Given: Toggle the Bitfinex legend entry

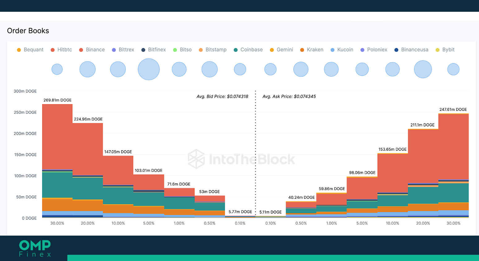Looking at the screenshot, I should pyautogui.click(x=154, y=50).
